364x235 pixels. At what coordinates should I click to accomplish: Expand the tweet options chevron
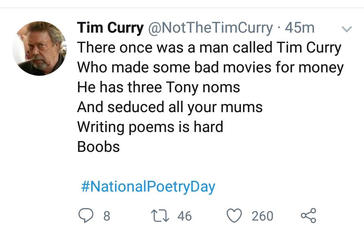pos(347,29)
